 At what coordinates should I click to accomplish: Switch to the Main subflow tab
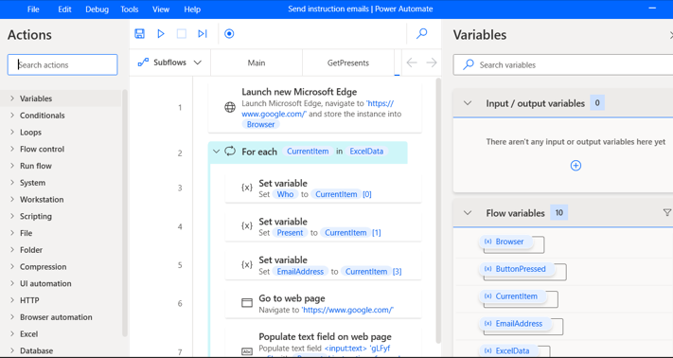(257, 63)
